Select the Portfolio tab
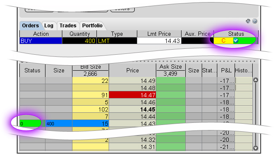Image resolution: width=275 pixels, height=154 pixels. 92,26
